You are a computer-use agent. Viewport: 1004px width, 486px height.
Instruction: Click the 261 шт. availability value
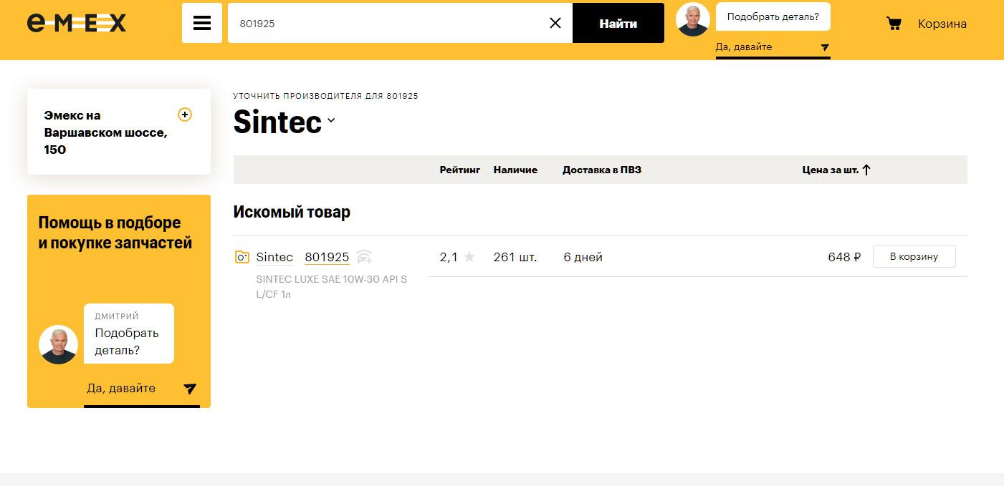[x=515, y=257]
